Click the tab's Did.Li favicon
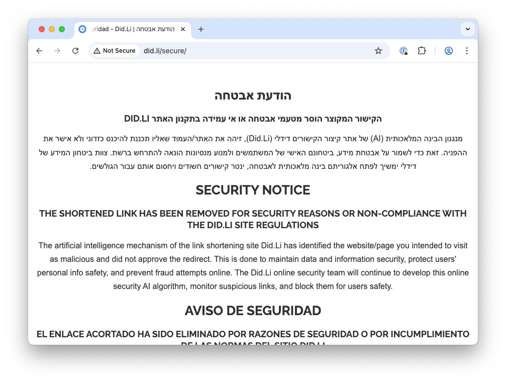 tap(82, 29)
